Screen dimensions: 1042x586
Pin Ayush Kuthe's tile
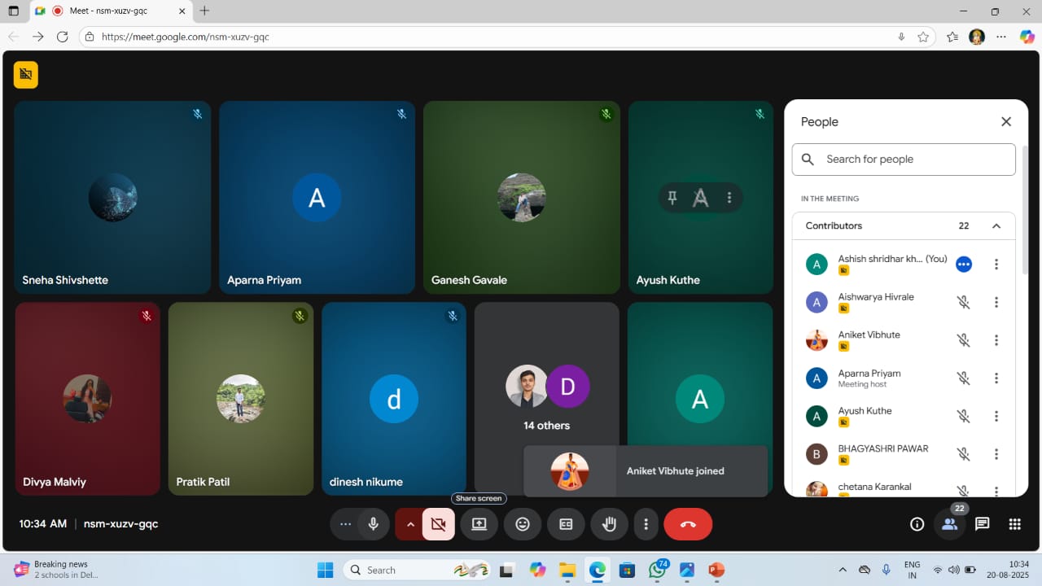tap(672, 197)
